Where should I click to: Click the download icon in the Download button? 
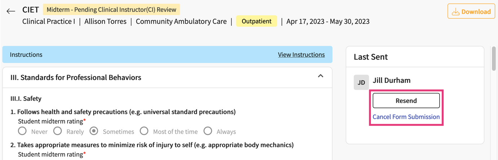pyautogui.click(x=456, y=12)
